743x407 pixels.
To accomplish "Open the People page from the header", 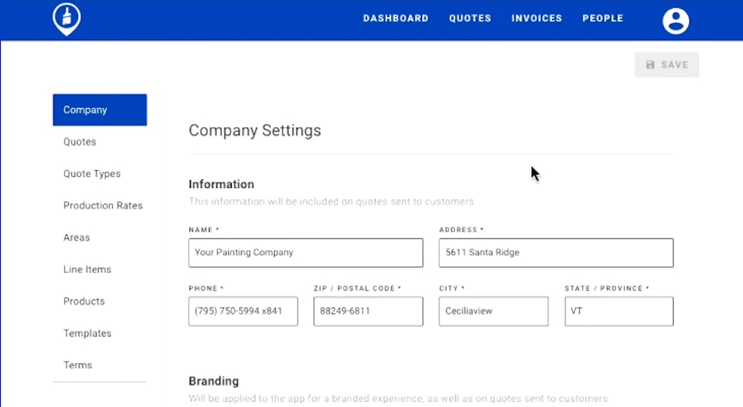I will [603, 19].
